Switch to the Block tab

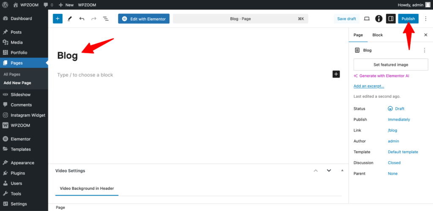(x=377, y=35)
